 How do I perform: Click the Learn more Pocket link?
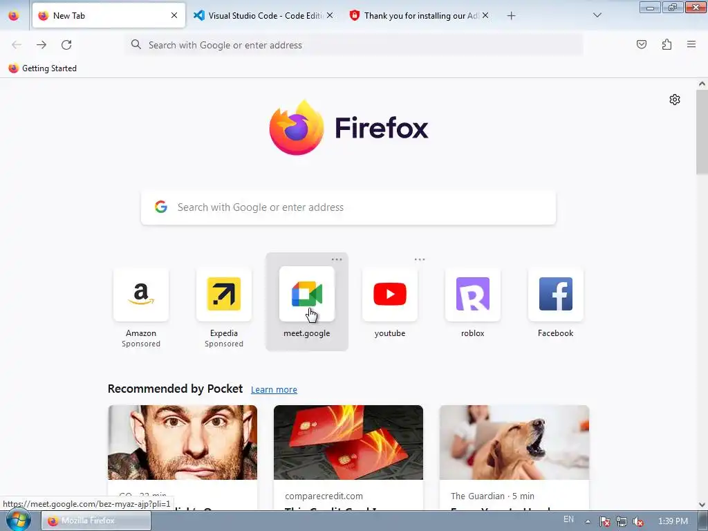click(274, 389)
